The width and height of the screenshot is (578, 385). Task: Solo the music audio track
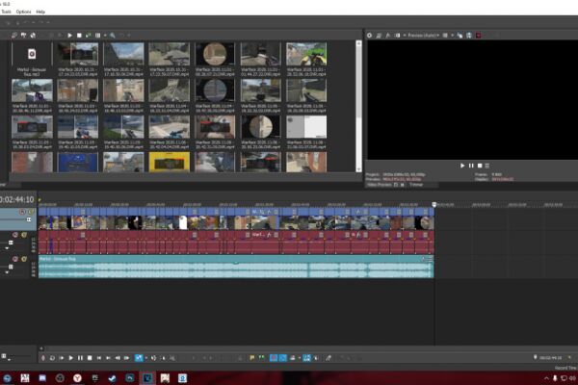(24, 259)
